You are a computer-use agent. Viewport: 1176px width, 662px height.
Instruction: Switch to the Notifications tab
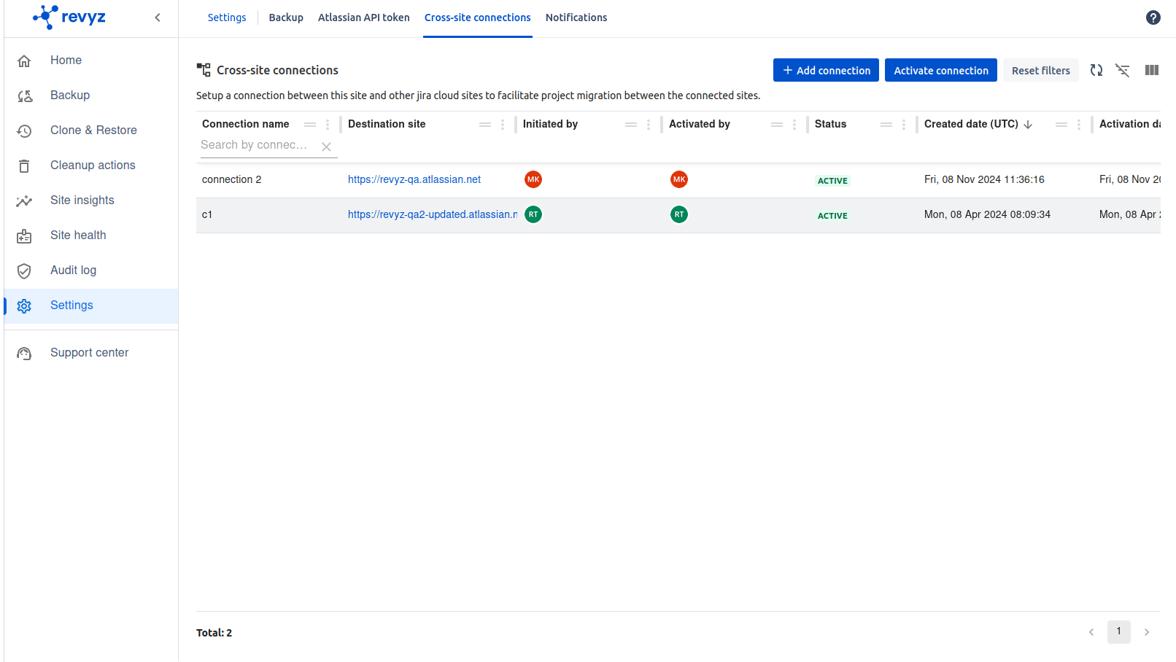(576, 17)
